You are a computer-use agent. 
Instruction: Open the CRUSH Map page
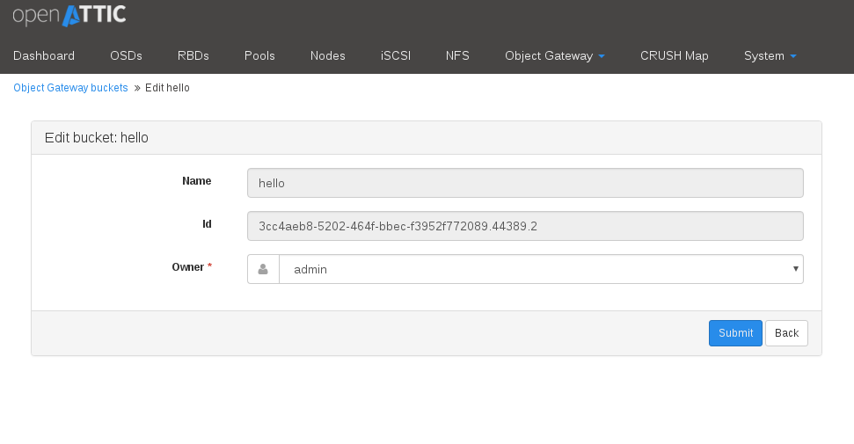click(x=675, y=55)
